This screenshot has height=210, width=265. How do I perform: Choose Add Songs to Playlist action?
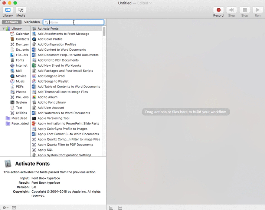click(x=67, y=81)
